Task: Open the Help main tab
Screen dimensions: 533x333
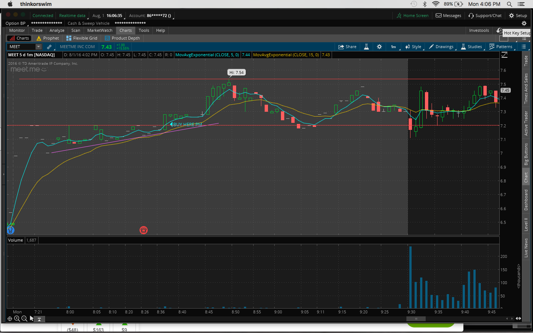Action: pos(161,30)
